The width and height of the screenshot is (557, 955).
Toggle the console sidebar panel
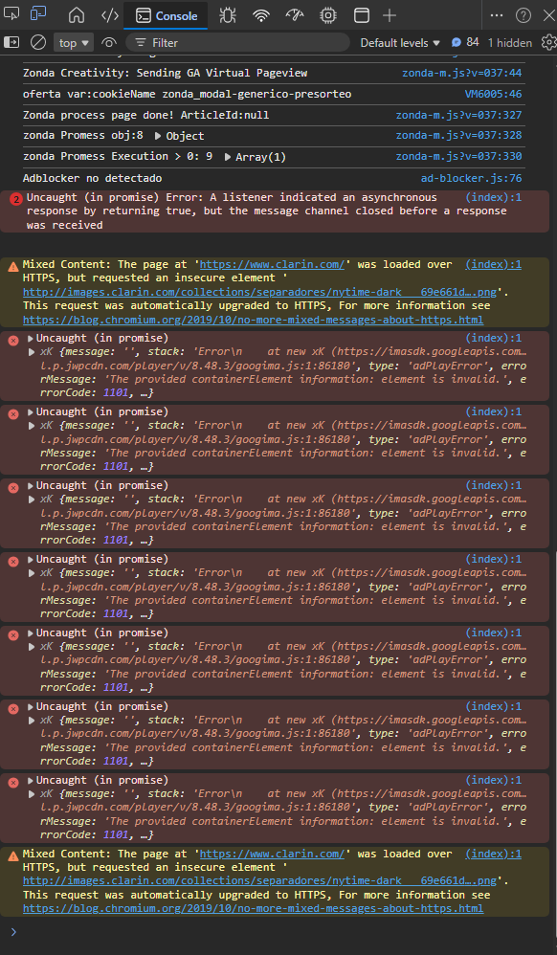click(x=11, y=43)
